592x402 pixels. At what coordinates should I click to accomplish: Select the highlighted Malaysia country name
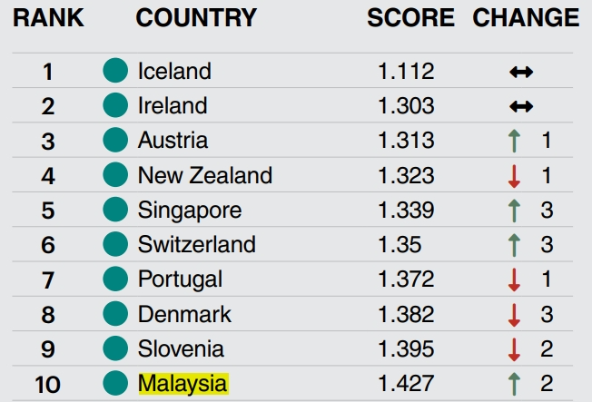[x=183, y=384]
